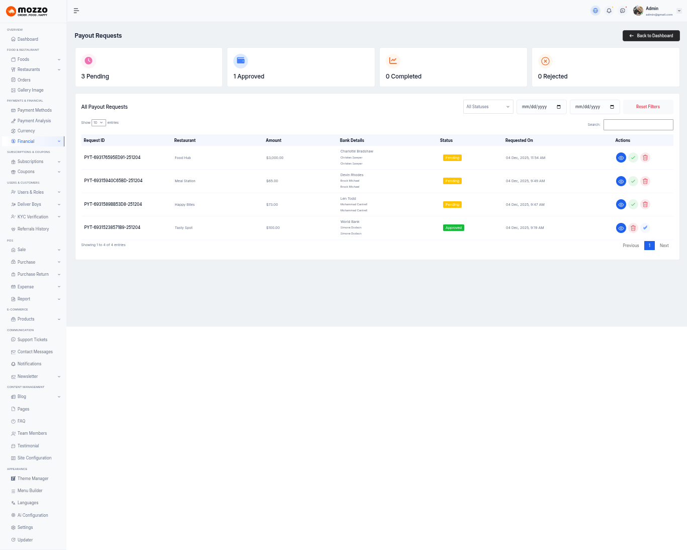This screenshot has height=550, width=687.
Task: Mark Tasty Spot payout as completed
Action: (x=645, y=228)
